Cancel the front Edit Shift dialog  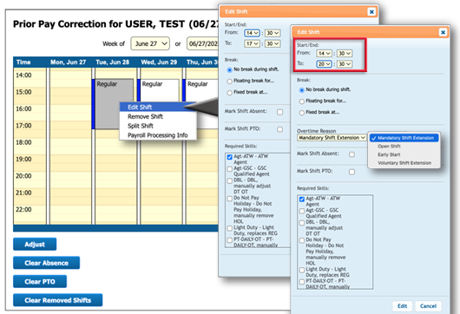pyautogui.click(x=428, y=306)
